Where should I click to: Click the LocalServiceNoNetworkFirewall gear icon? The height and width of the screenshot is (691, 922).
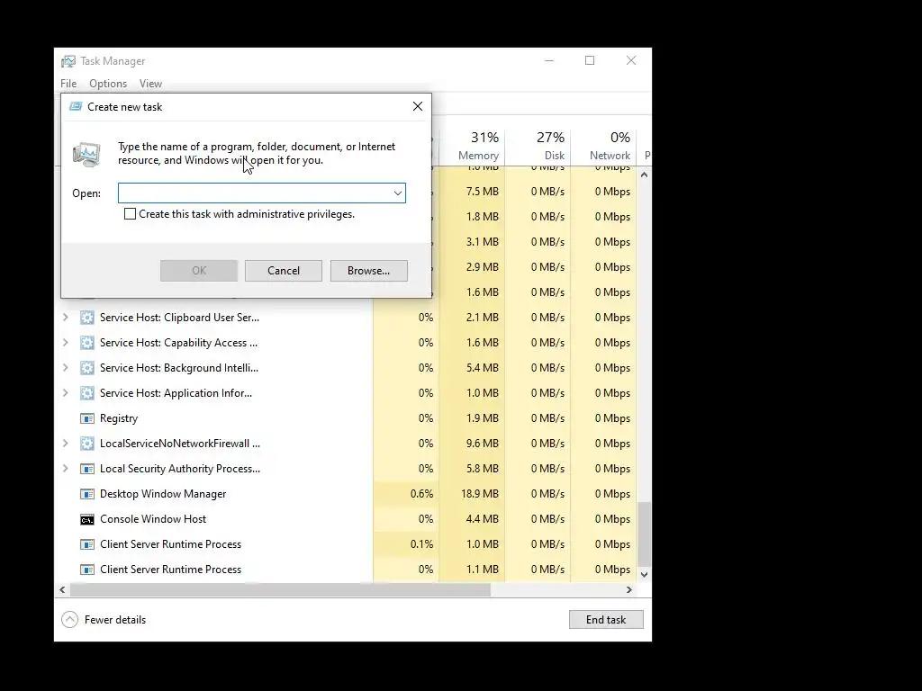(87, 444)
